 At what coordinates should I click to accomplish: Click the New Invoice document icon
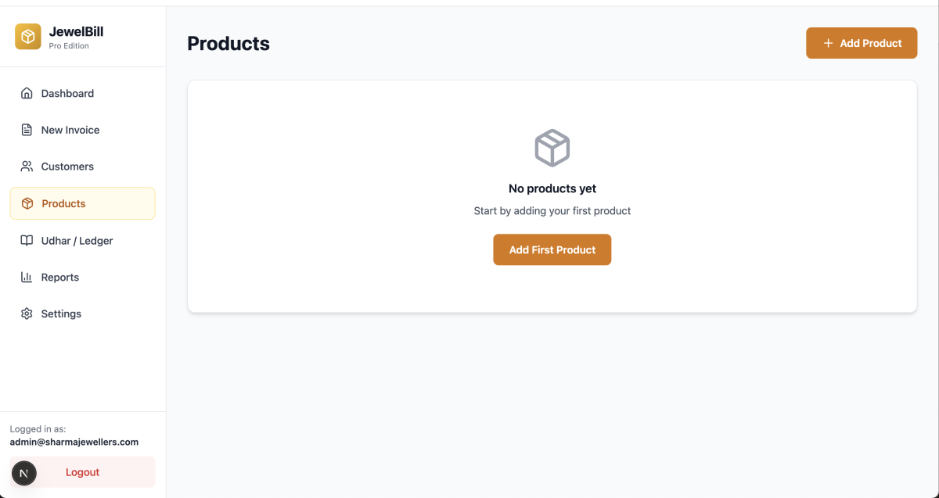click(27, 130)
